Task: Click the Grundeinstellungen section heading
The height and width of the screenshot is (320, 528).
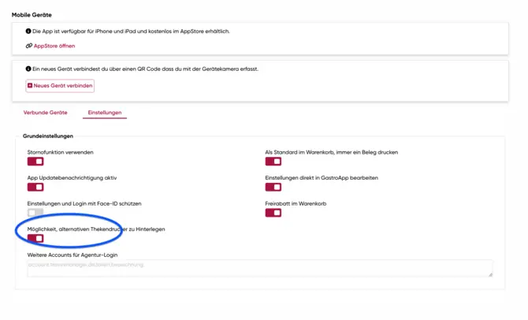Action: (48, 136)
